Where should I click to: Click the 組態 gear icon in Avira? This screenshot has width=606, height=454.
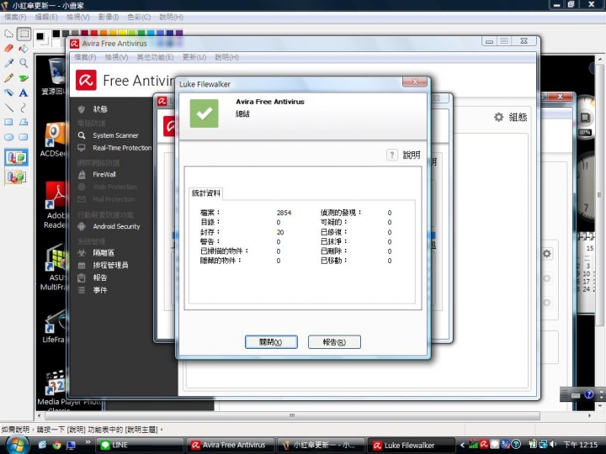pyautogui.click(x=499, y=117)
